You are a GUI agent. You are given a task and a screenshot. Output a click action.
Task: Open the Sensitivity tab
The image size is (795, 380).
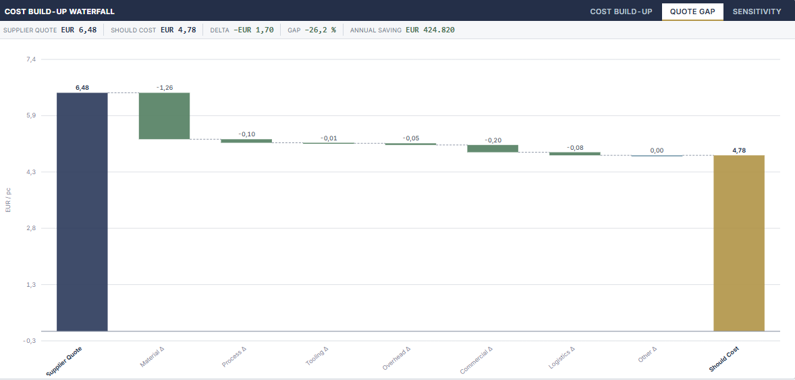pos(757,11)
